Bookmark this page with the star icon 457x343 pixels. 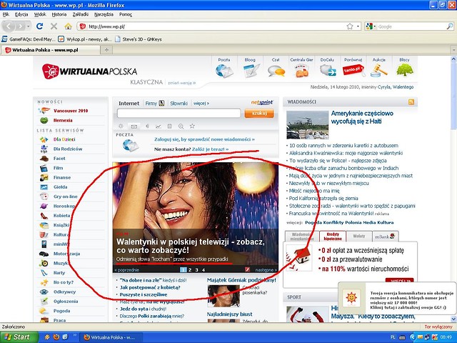point(350,26)
